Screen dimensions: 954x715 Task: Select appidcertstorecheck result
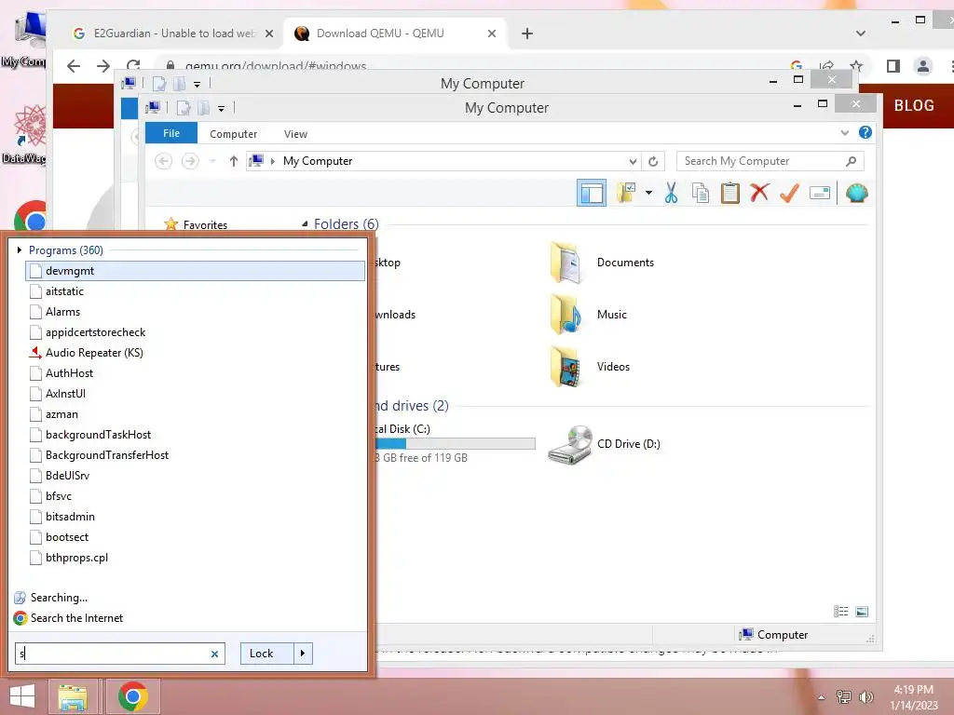(196, 332)
